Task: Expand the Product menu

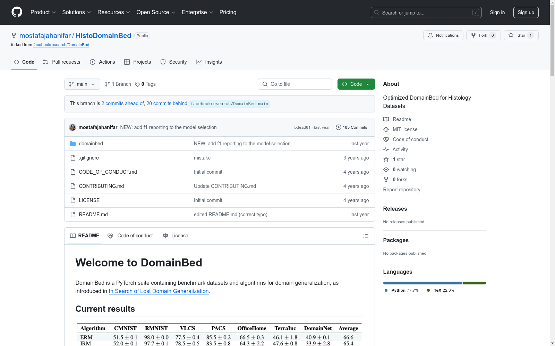Action: (43, 12)
